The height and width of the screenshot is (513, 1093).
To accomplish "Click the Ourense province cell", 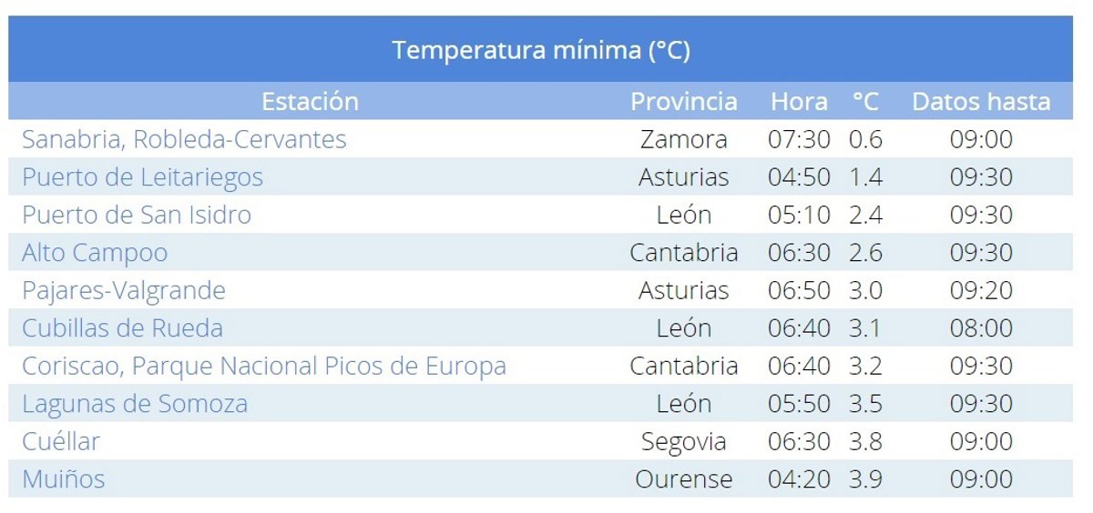I will coord(684,479).
